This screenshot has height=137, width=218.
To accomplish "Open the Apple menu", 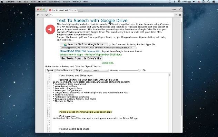I will pos(2,2).
